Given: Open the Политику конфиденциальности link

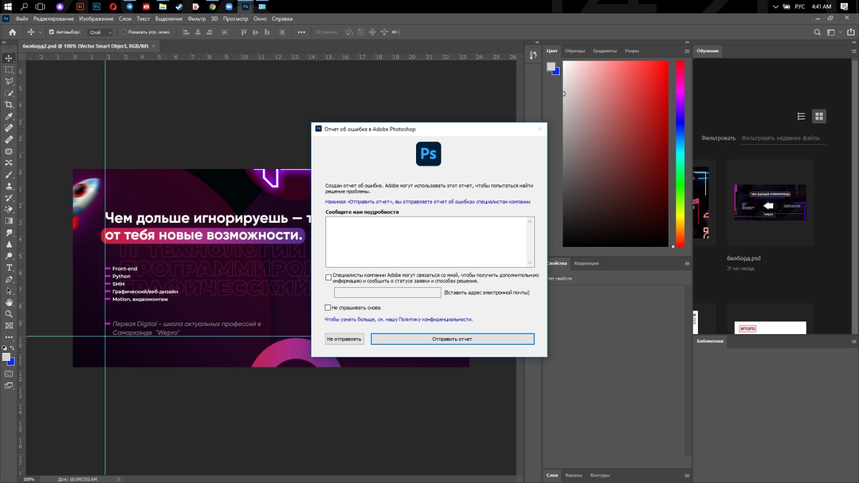Looking at the screenshot, I should pos(399,320).
